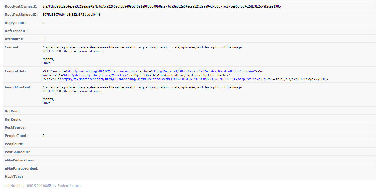Screen dimensions: 378x189
Task: Click the RootPostOwnerID long hash value
Action: tap(161, 6)
